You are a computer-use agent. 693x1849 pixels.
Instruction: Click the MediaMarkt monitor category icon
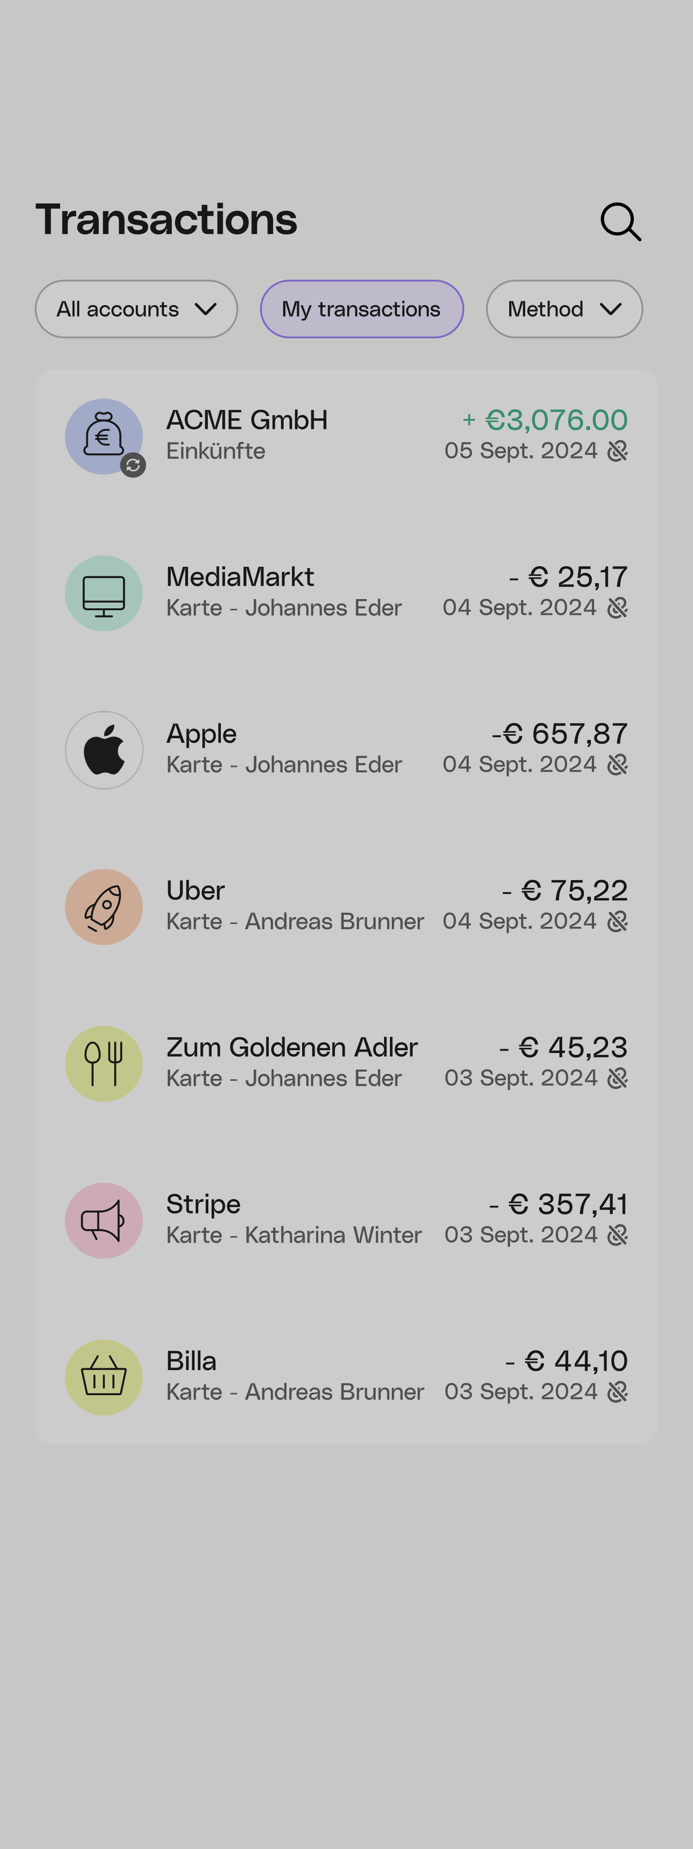tap(104, 594)
